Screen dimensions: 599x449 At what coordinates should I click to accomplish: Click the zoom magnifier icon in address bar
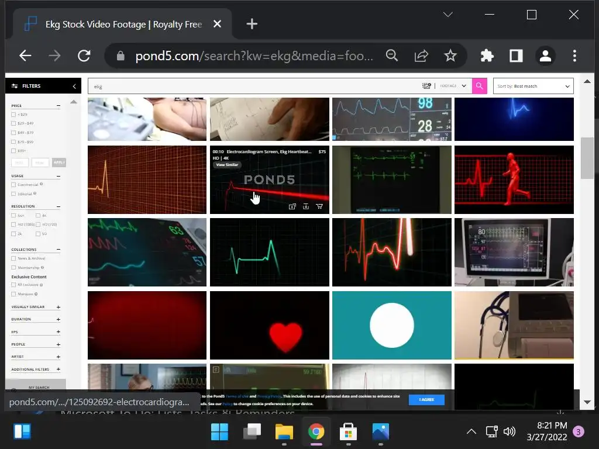click(391, 56)
